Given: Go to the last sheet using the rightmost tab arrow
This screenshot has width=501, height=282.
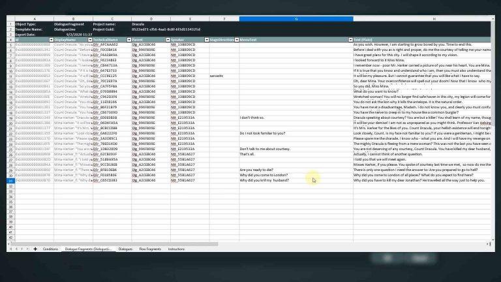Looking at the screenshot, I should (28, 249).
